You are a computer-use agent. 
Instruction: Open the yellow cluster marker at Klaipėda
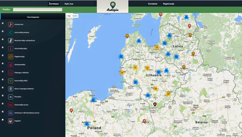click(x=122, y=73)
